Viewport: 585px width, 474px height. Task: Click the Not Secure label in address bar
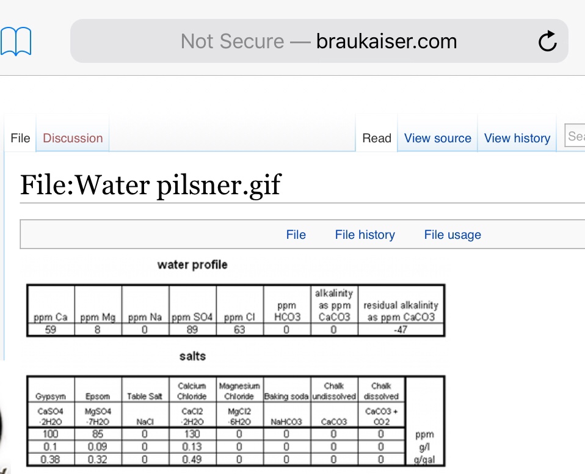tap(232, 42)
